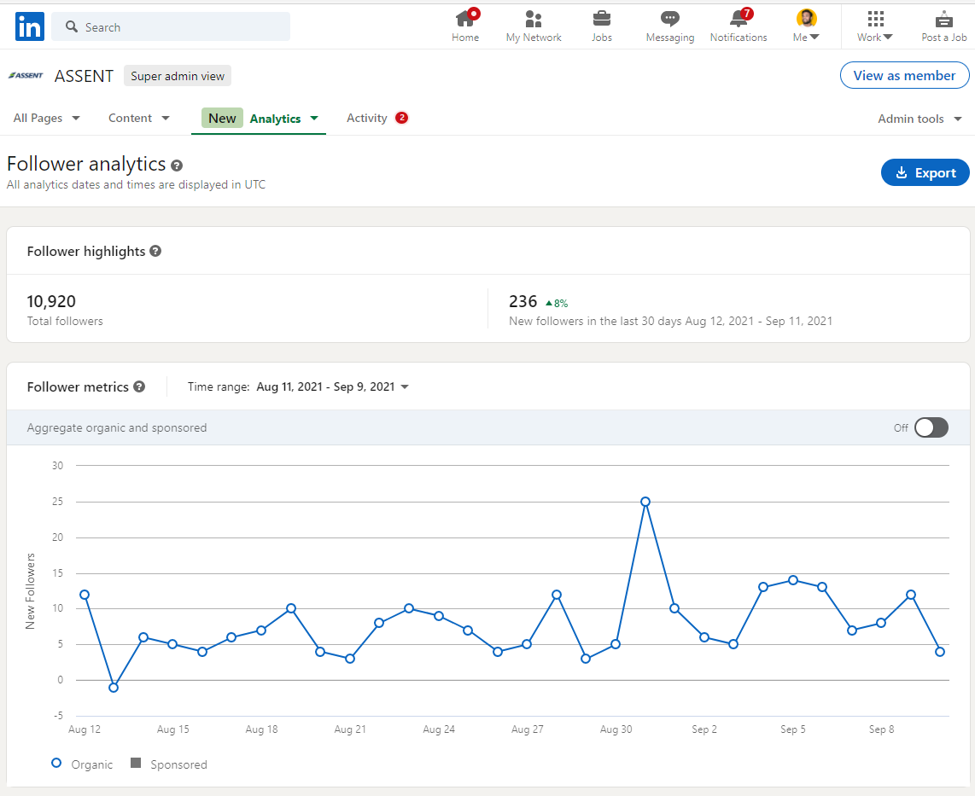Screen dimensions: 975x796
Task: Open the Content menu
Action: [x=138, y=118]
